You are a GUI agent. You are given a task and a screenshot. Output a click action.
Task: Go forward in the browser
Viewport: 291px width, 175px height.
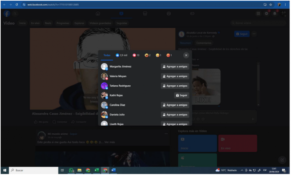[x=11, y=5]
